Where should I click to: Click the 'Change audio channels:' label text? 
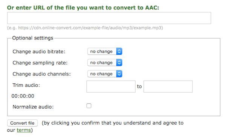pos(42,74)
